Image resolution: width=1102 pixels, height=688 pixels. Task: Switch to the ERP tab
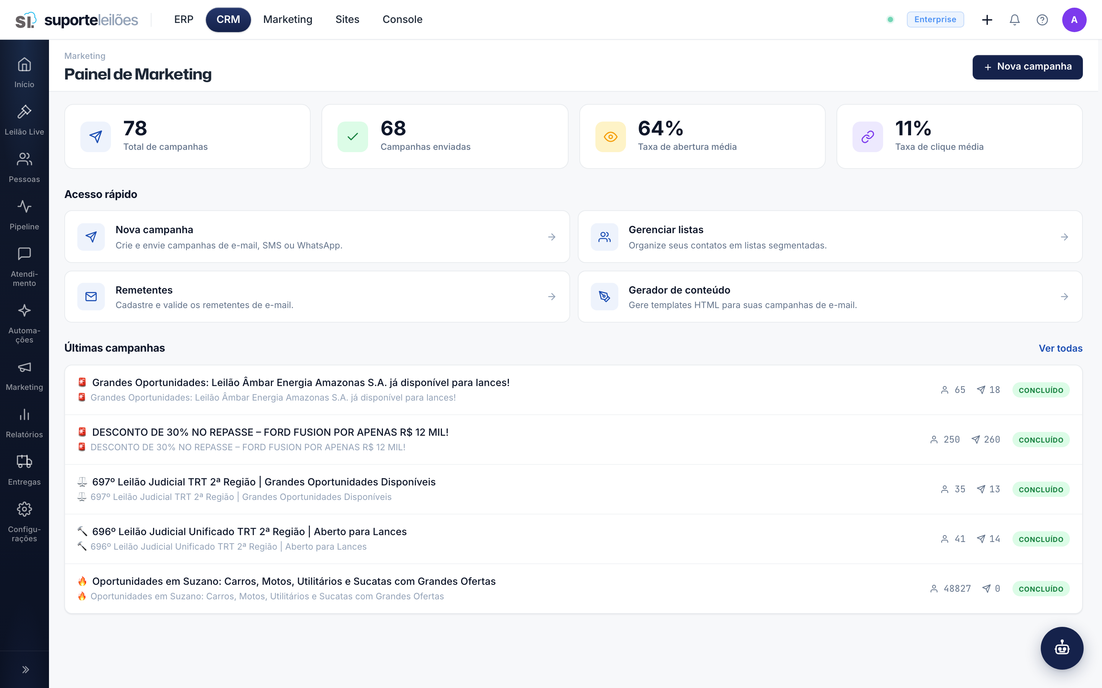click(x=184, y=19)
